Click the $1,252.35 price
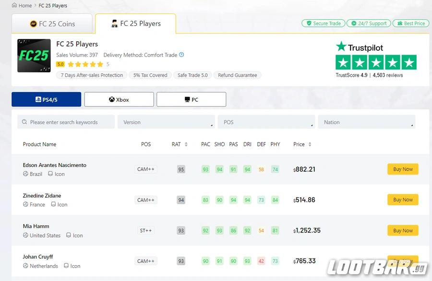 (x=307, y=230)
